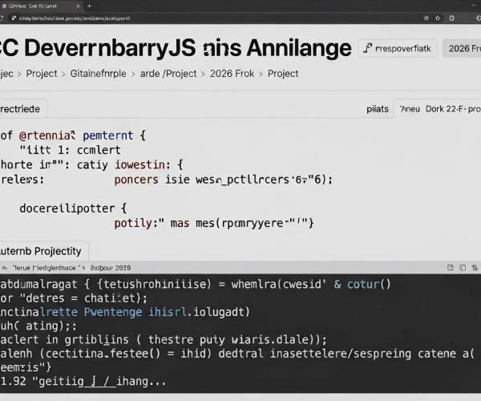Click the 'Pwentenge' terminal word

click(x=113, y=312)
